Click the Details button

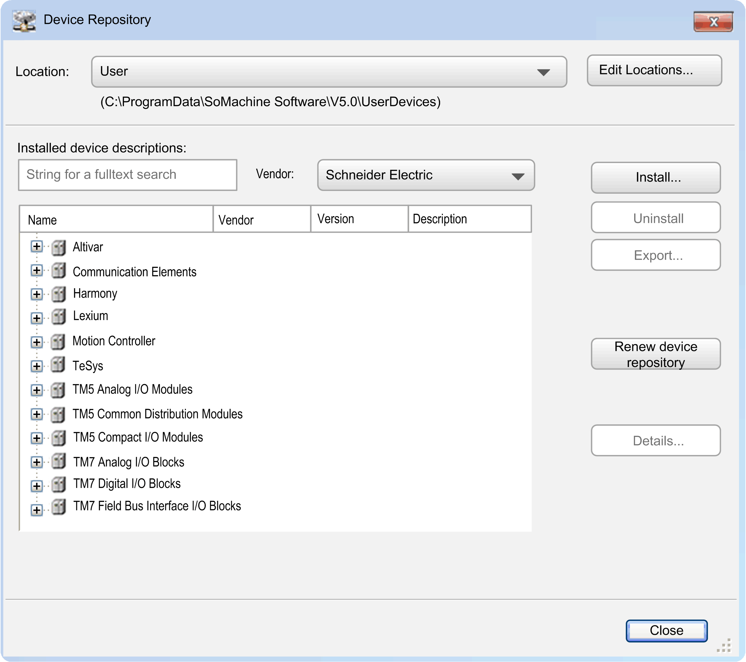(x=655, y=440)
